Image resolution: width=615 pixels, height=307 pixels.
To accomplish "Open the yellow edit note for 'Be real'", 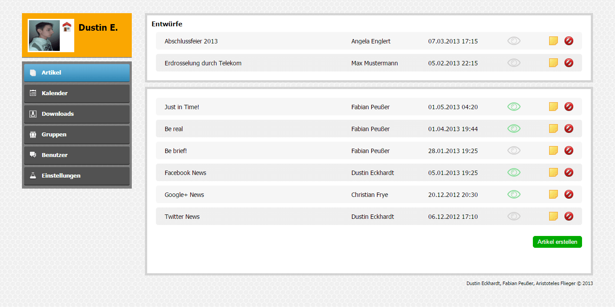I will pos(553,129).
